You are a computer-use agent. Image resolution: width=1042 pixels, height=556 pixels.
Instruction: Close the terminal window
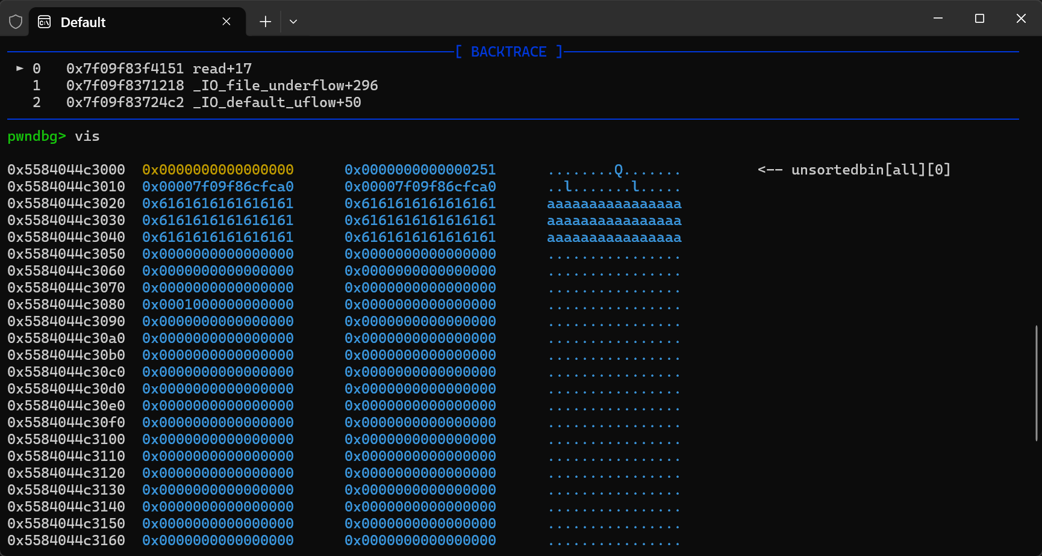1021,19
